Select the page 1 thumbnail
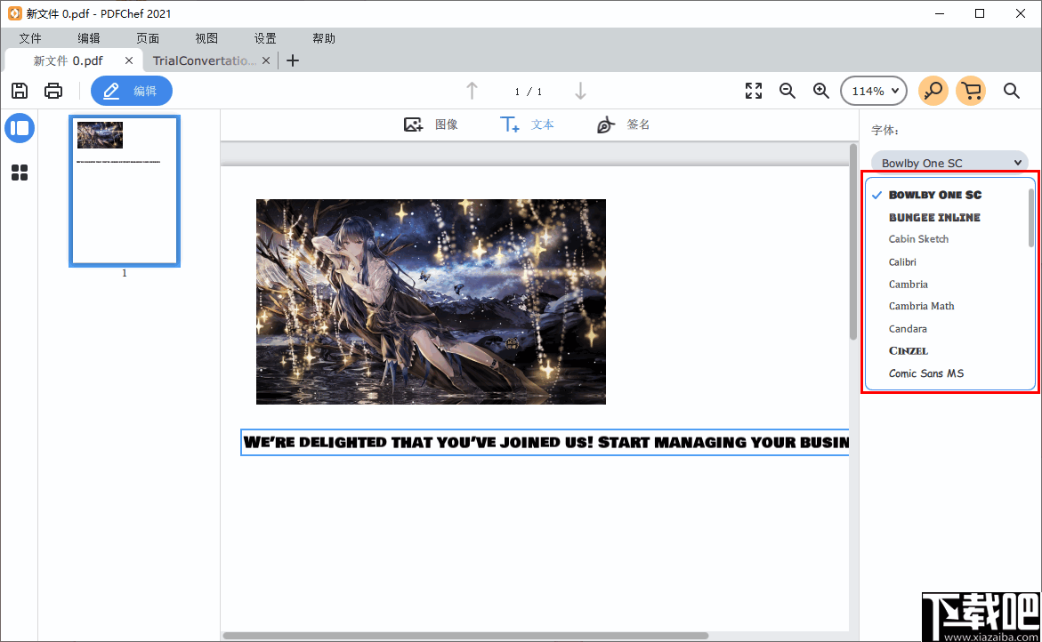 [x=124, y=189]
